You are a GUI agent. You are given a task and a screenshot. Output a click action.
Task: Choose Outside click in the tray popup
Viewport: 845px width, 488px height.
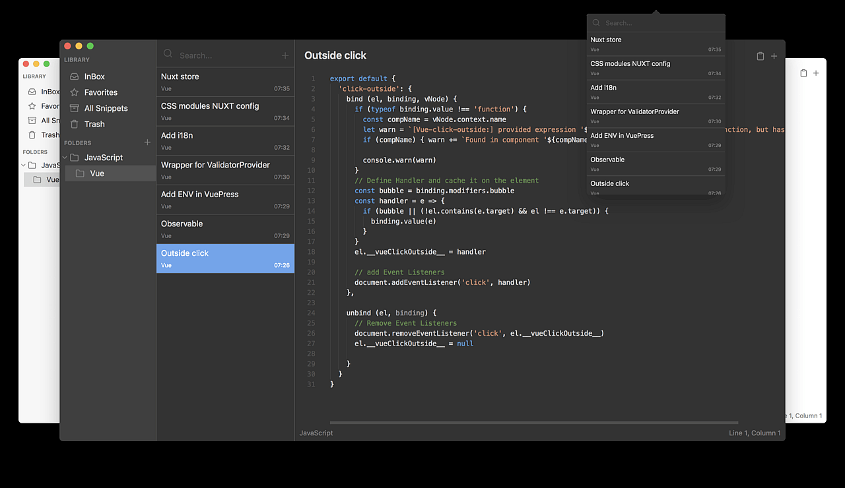pyautogui.click(x=656, y=186)
